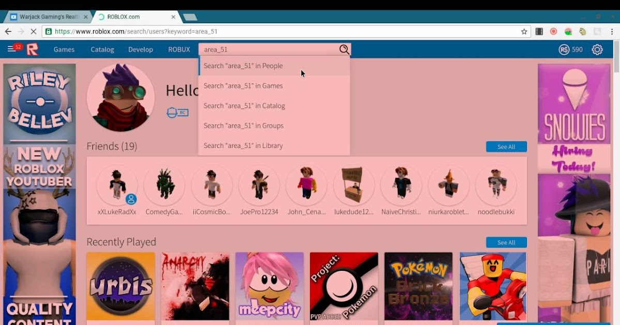The height and width of the screenshot is (325, 620).
Task: Click the browser address bar
Action: coord(287,31)
